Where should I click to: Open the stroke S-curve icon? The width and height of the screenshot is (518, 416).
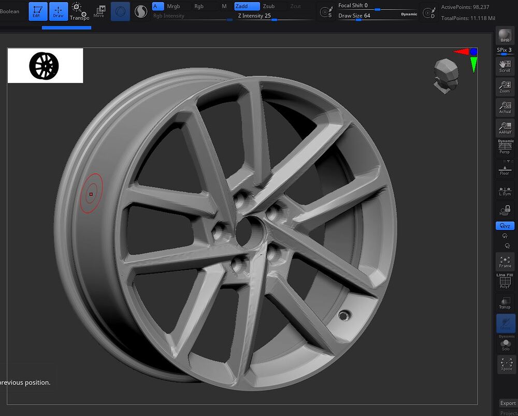click(141, 11)
